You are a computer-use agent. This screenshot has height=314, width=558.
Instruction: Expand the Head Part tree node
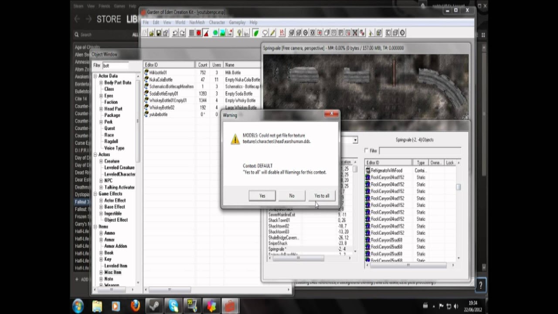pyautogui.click(x=101, y=109)
